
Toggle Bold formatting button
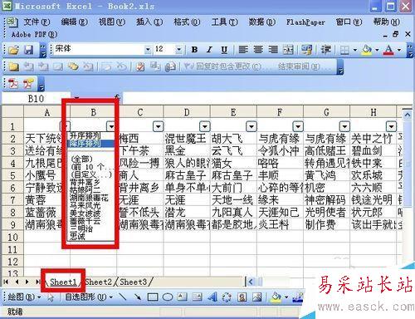[x=194, y=50]
